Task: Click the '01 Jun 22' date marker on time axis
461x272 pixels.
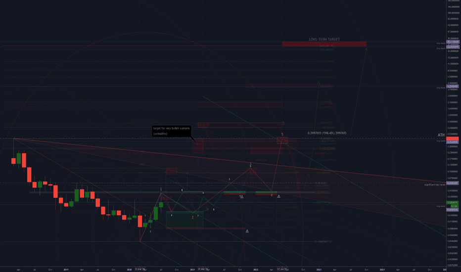Action: click(x=282, y=269)
